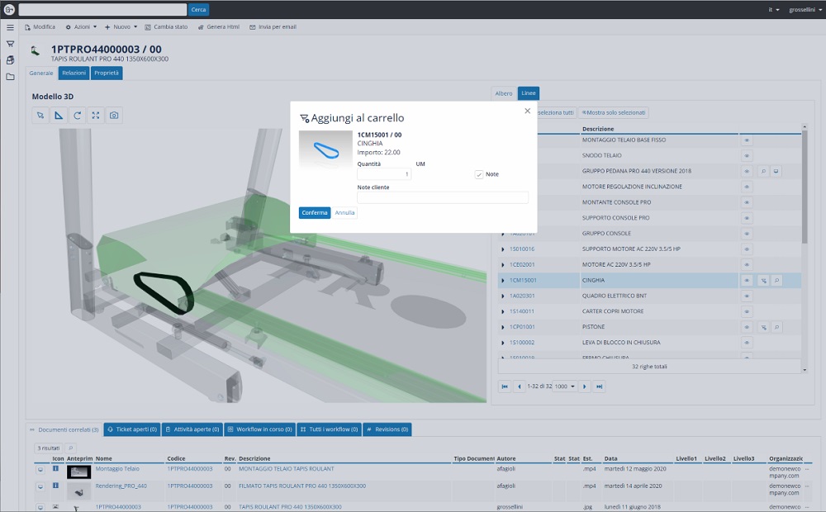Image resolution: width=826 pixels, height=512 pixels.
Task: Toggle visibility of MOTORE REGOLAZIONE INCLINAZIONE
Action: coord(747,187)
